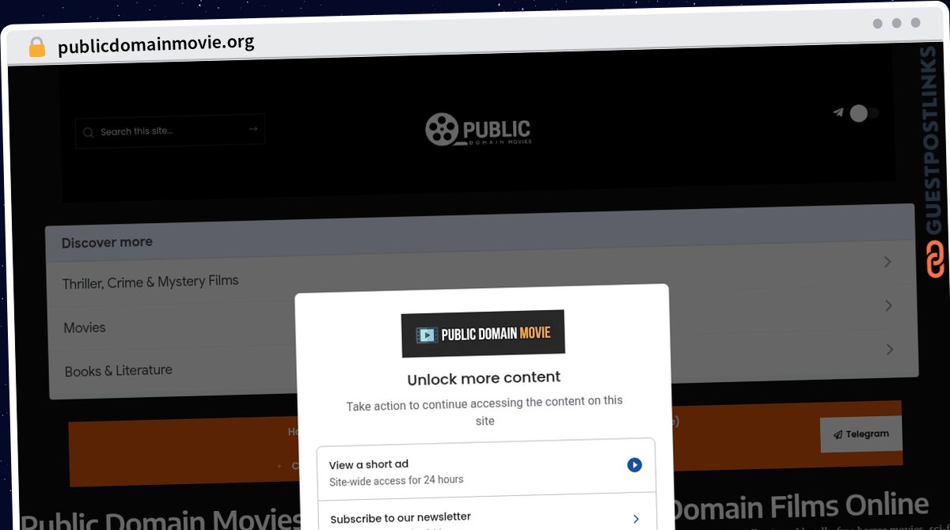950x530 pixels.
Task: Click the film reel Public Domain Movies logo
Action: pos(478,130)
